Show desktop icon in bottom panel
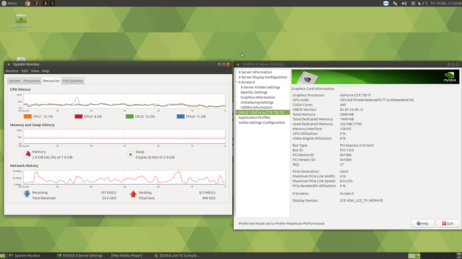 coord(2,256)
